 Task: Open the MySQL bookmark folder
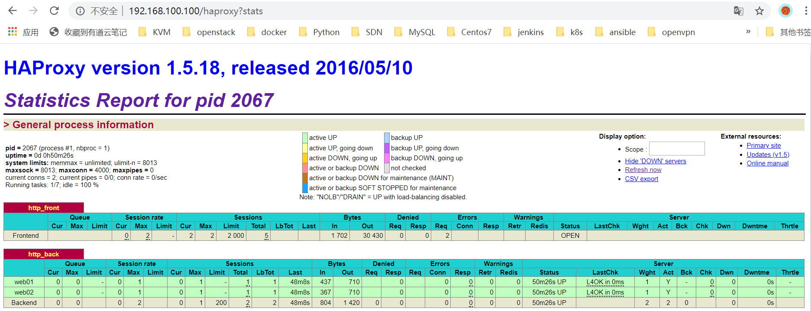pos(415,32)
